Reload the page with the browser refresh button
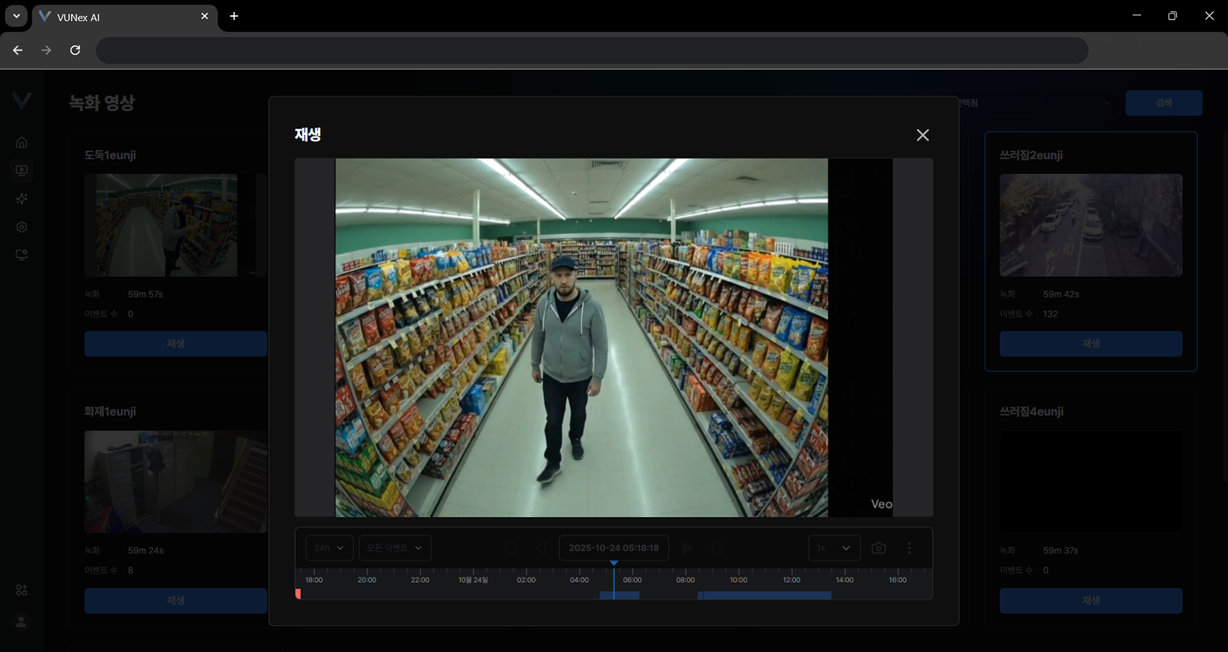The height and width of the screenshot is (652, 1228). tap(75, 50)
